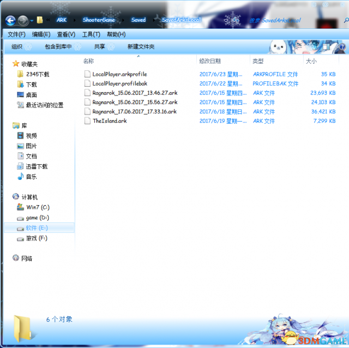Select LocalPlayer.profilebak file icon

[x=87, y=83]
